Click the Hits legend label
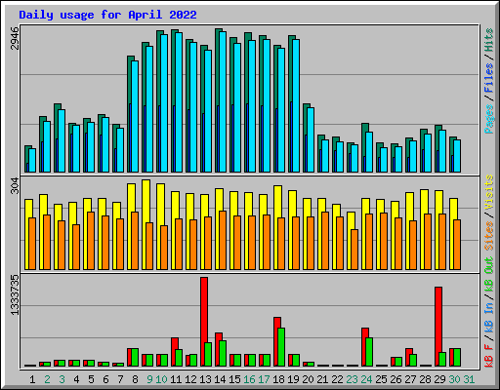500x390 pixels. click(489, 40)
